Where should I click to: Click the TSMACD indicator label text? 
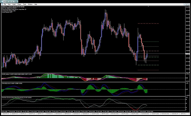tap(12, 83)
